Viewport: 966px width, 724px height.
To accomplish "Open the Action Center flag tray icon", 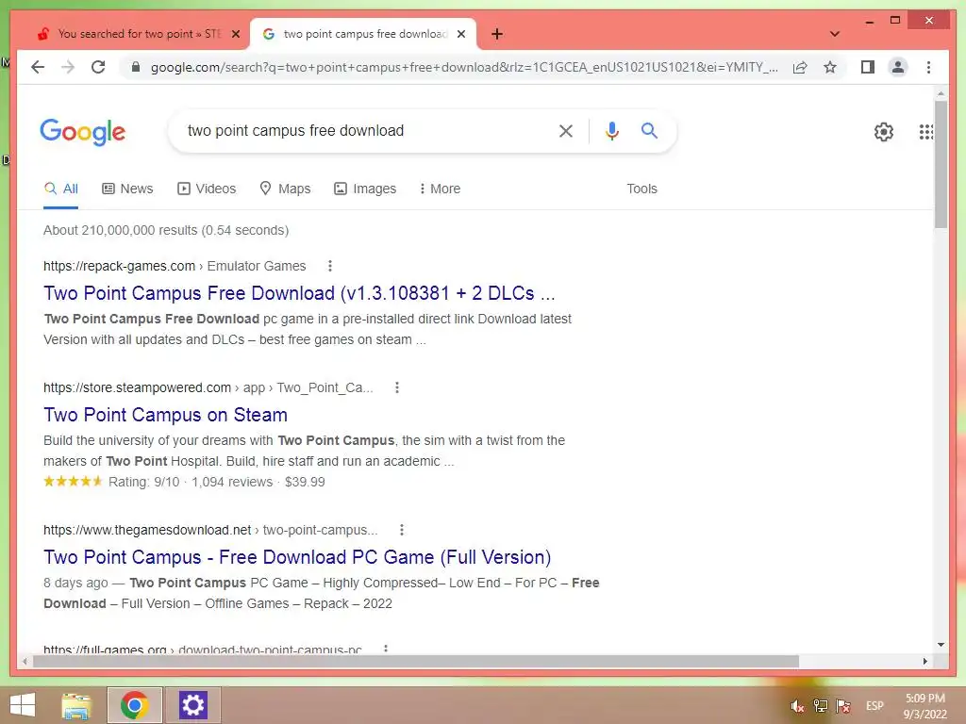I will [842, 705].
